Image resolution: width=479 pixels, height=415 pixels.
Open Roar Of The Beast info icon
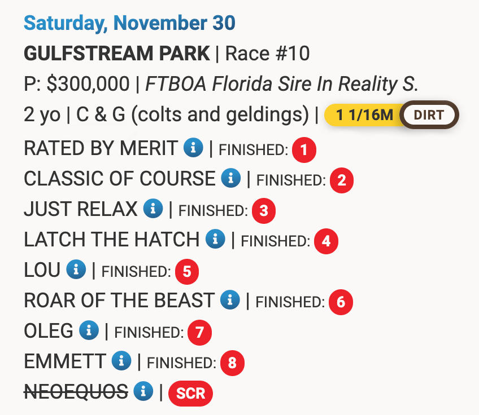click(x=230, y=300)
